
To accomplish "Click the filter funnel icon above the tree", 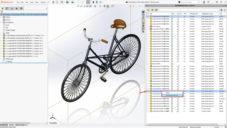I will pos(2,12).
